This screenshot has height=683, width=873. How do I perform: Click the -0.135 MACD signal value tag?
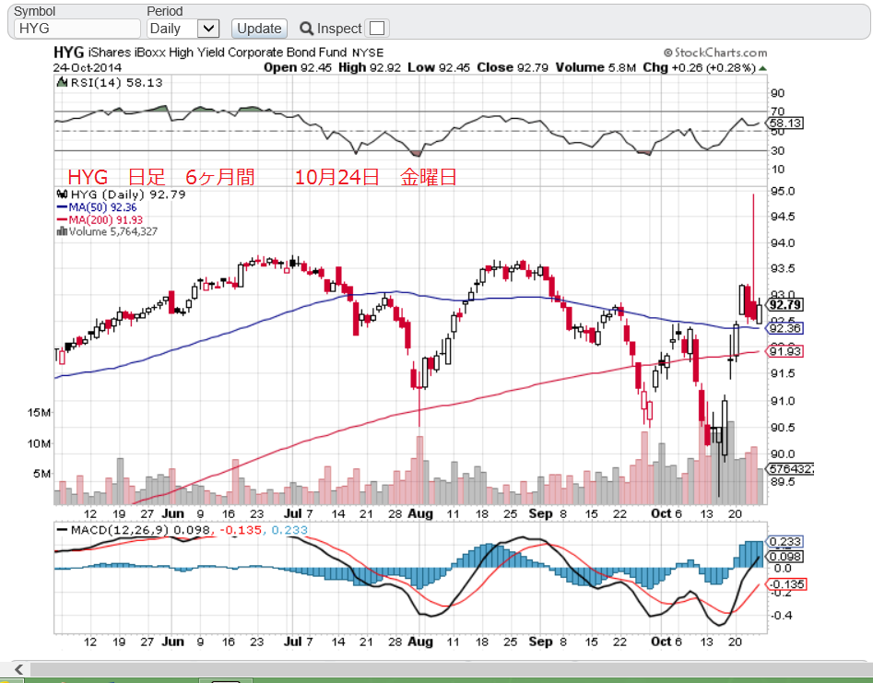tap(785, 584)
